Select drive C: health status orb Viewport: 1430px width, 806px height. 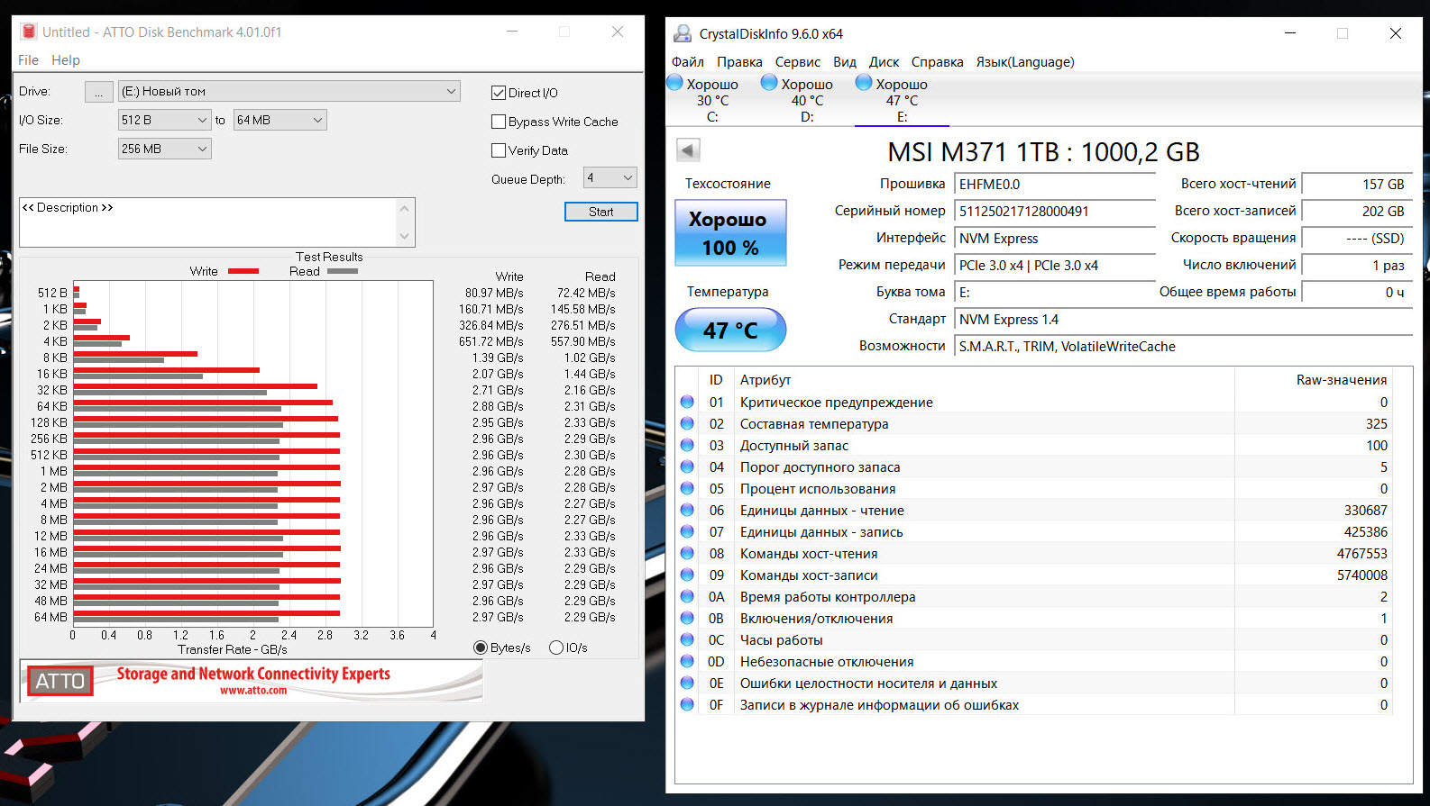click(674, 83)
